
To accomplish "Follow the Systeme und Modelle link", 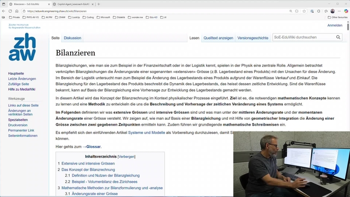I will click(x=146, y=132).
